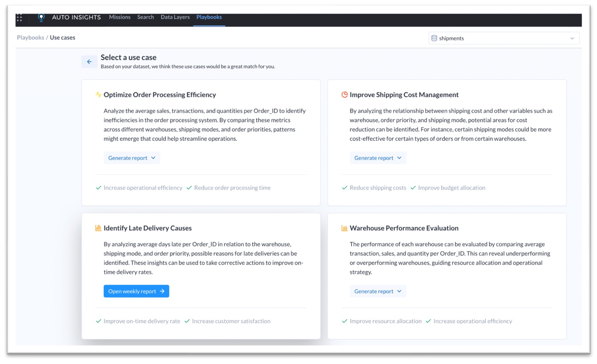The width and height of the screenshot is (597, 364).
Task: Expand Generate report for Improve Shipping Cost
Action: (378, 158)
